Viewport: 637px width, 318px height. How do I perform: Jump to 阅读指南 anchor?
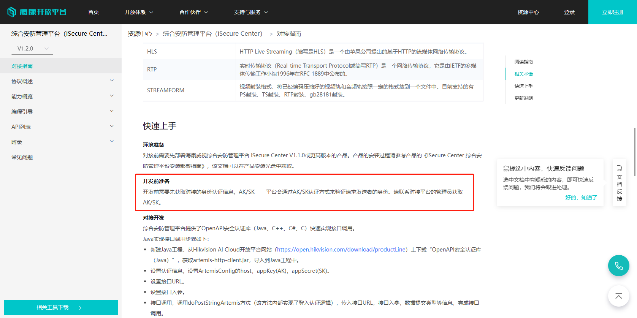click(524, 62)
